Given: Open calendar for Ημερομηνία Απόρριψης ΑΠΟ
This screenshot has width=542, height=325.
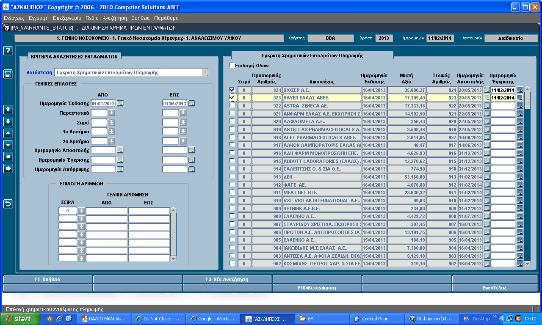Looking at the screenshot, I should 120,169.
